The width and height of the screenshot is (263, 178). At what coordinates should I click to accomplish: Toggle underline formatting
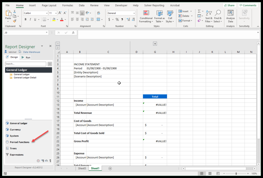click(x=35, y=20)
